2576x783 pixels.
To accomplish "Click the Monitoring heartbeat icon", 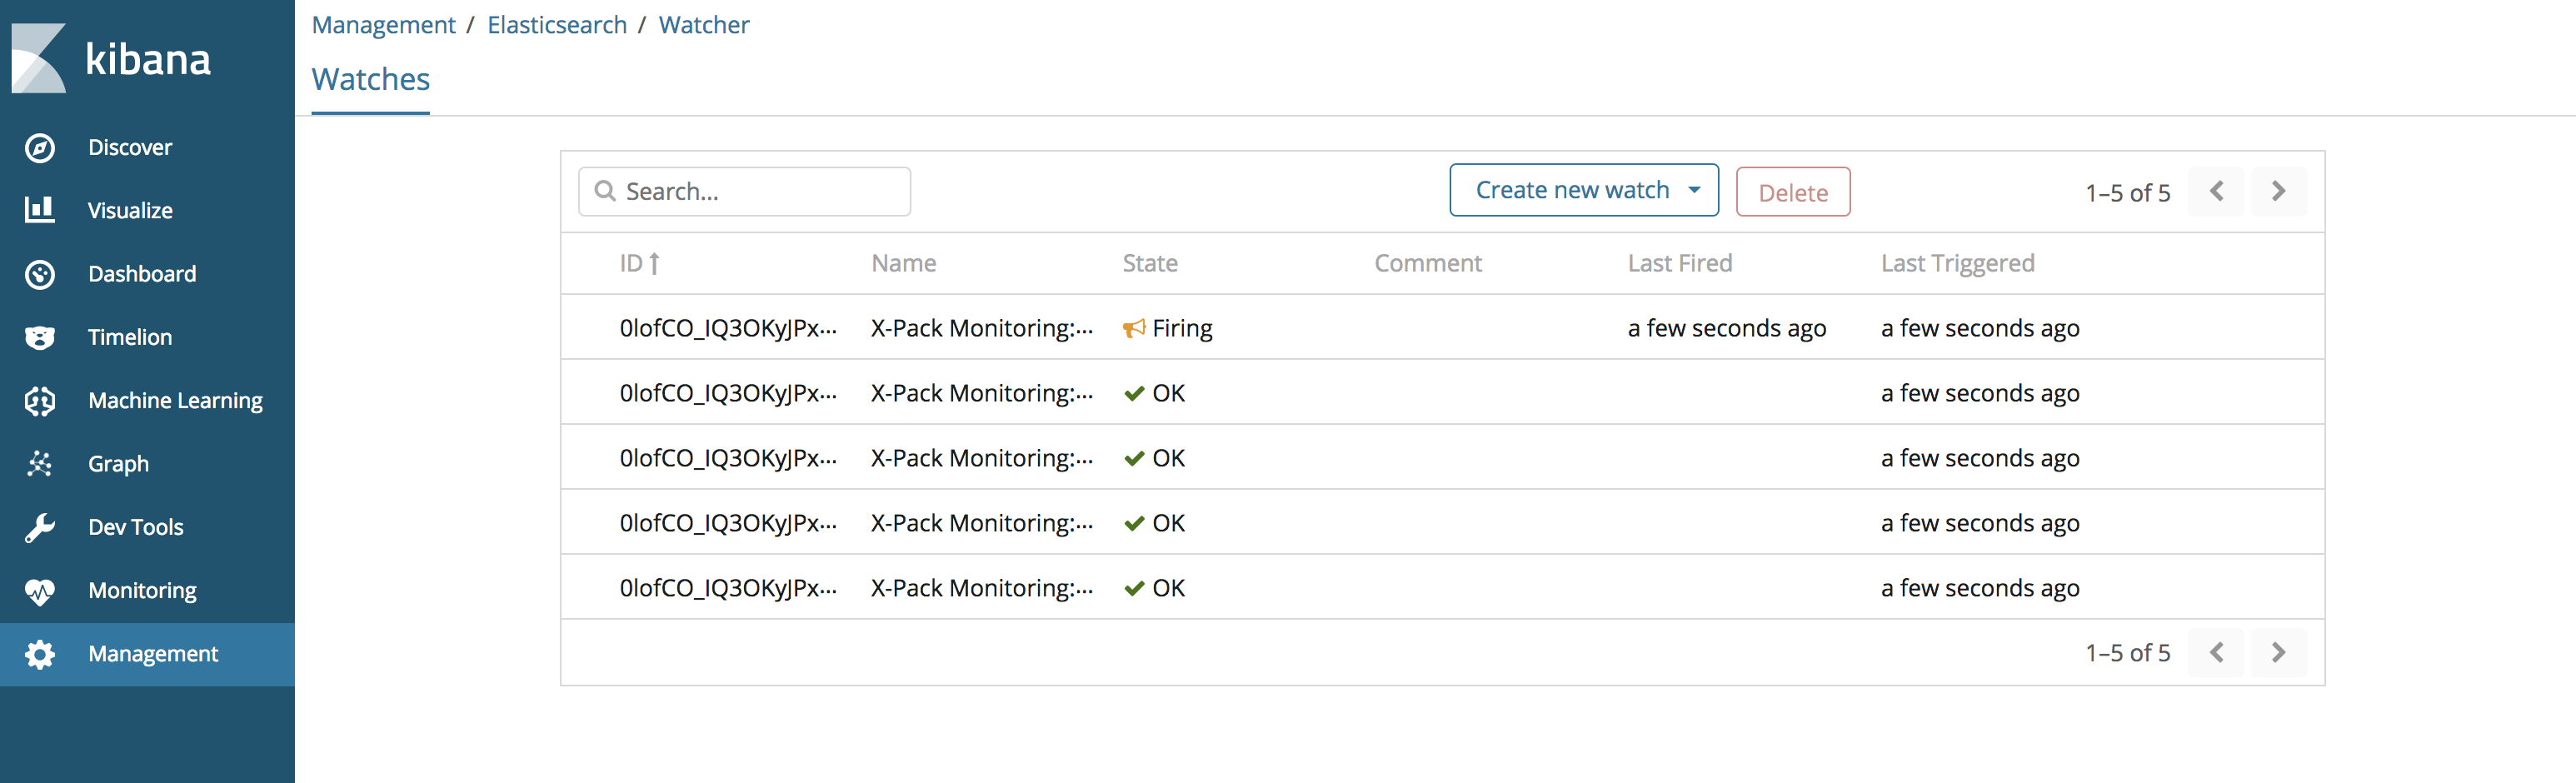I will pyautogui.click(x=40, y=591).
